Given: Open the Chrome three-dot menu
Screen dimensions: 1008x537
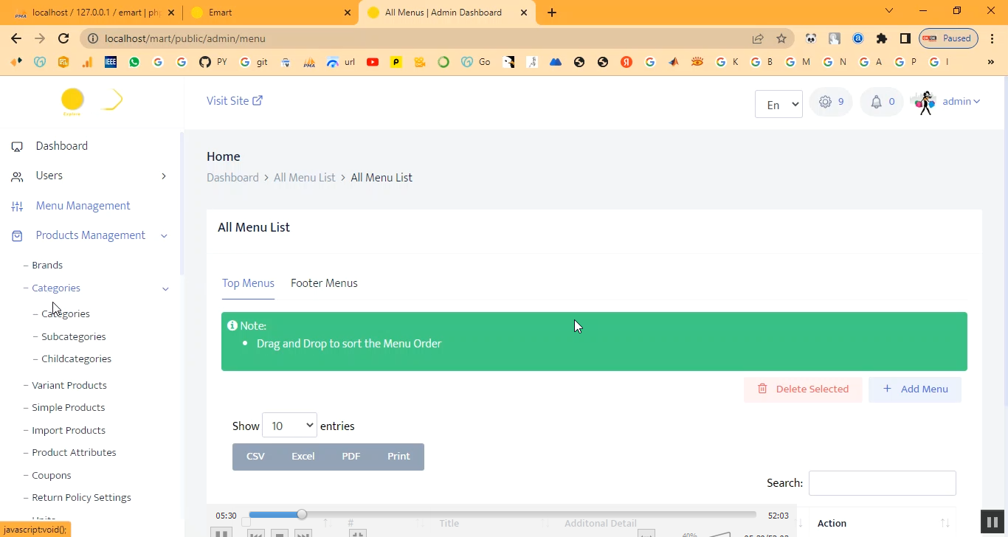Looking at the screenshot, I should pos(992,38).
